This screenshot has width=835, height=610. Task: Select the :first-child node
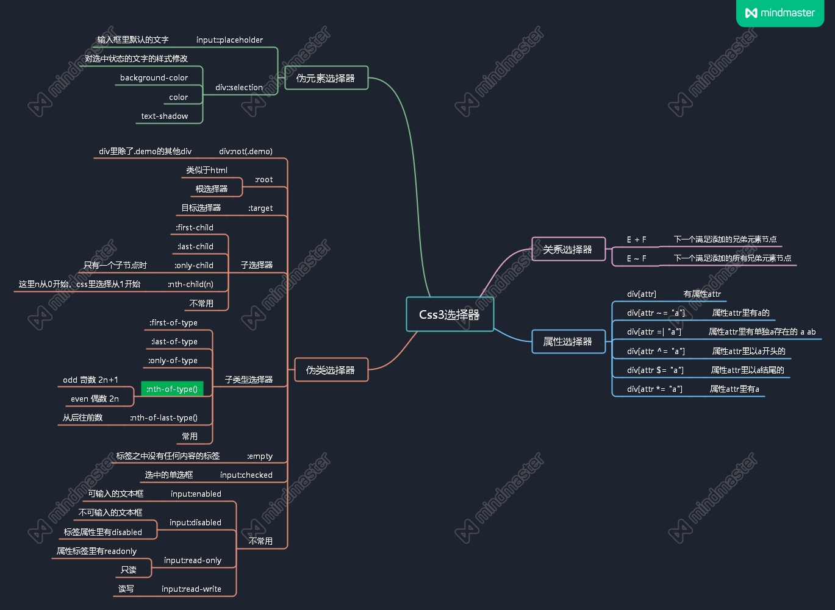(194, 228)
